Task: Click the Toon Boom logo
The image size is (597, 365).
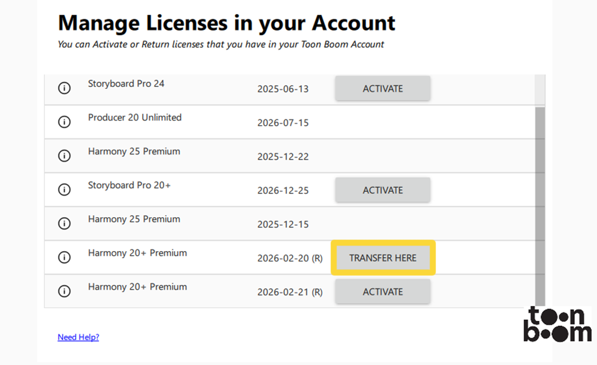Action: [557, 325]
